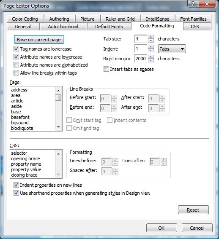Click the CSS list scroll down arrow
Viewport: 219px width, 239px height.
[x=58, y=175]
